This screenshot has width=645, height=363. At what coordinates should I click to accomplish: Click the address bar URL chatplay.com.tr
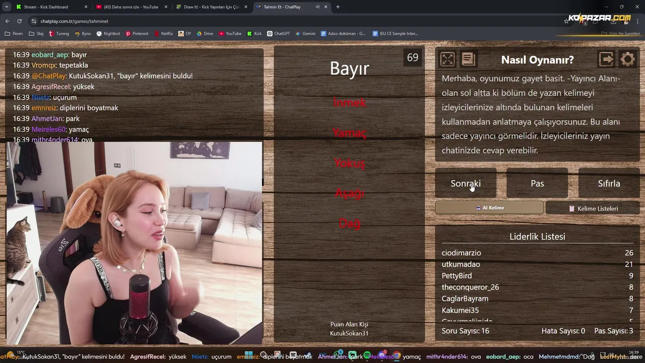point(74,21)
